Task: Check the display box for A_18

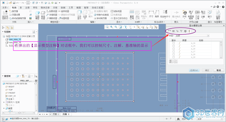Action: [173, 54]
